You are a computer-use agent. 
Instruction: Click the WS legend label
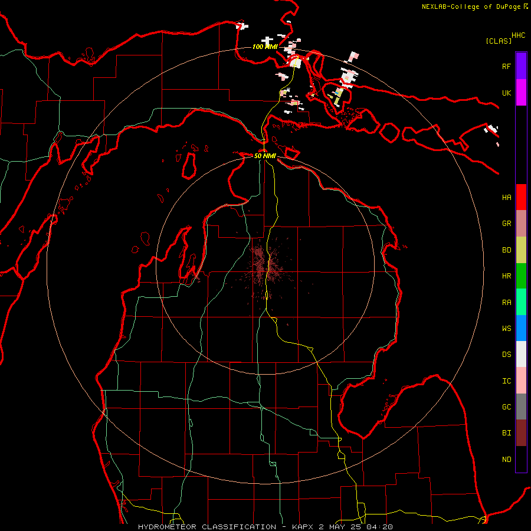pyautogui.click(x=506, y=329)
